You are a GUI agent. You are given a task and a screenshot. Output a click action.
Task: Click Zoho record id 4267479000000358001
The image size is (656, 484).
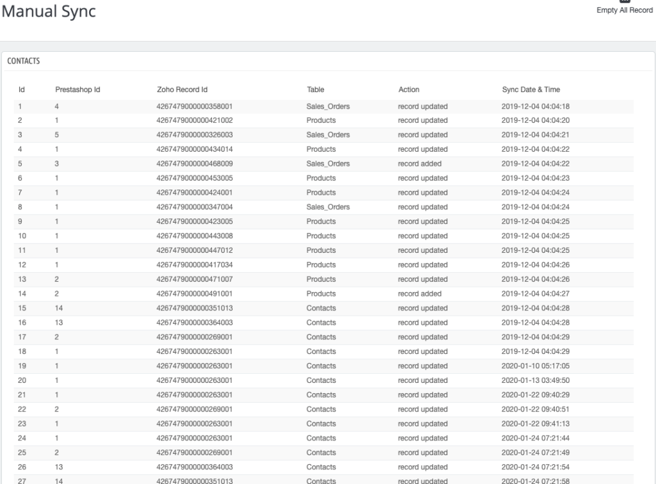coord(195,106)
